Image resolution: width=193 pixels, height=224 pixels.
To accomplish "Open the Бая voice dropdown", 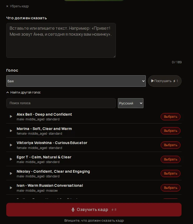I will pos(76,81).
